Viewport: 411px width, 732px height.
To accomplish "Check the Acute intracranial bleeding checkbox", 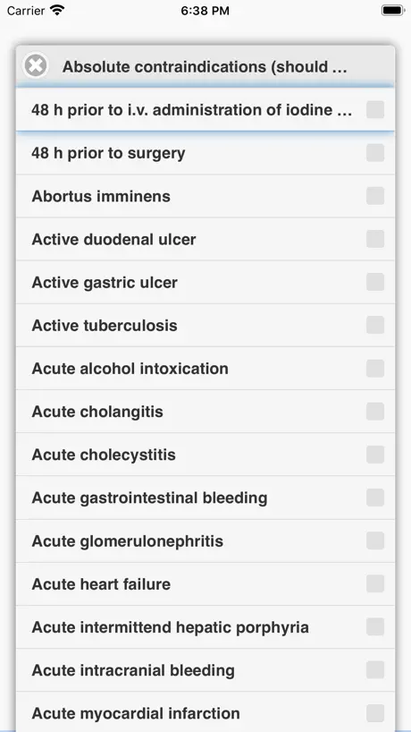I will [375, 670].
